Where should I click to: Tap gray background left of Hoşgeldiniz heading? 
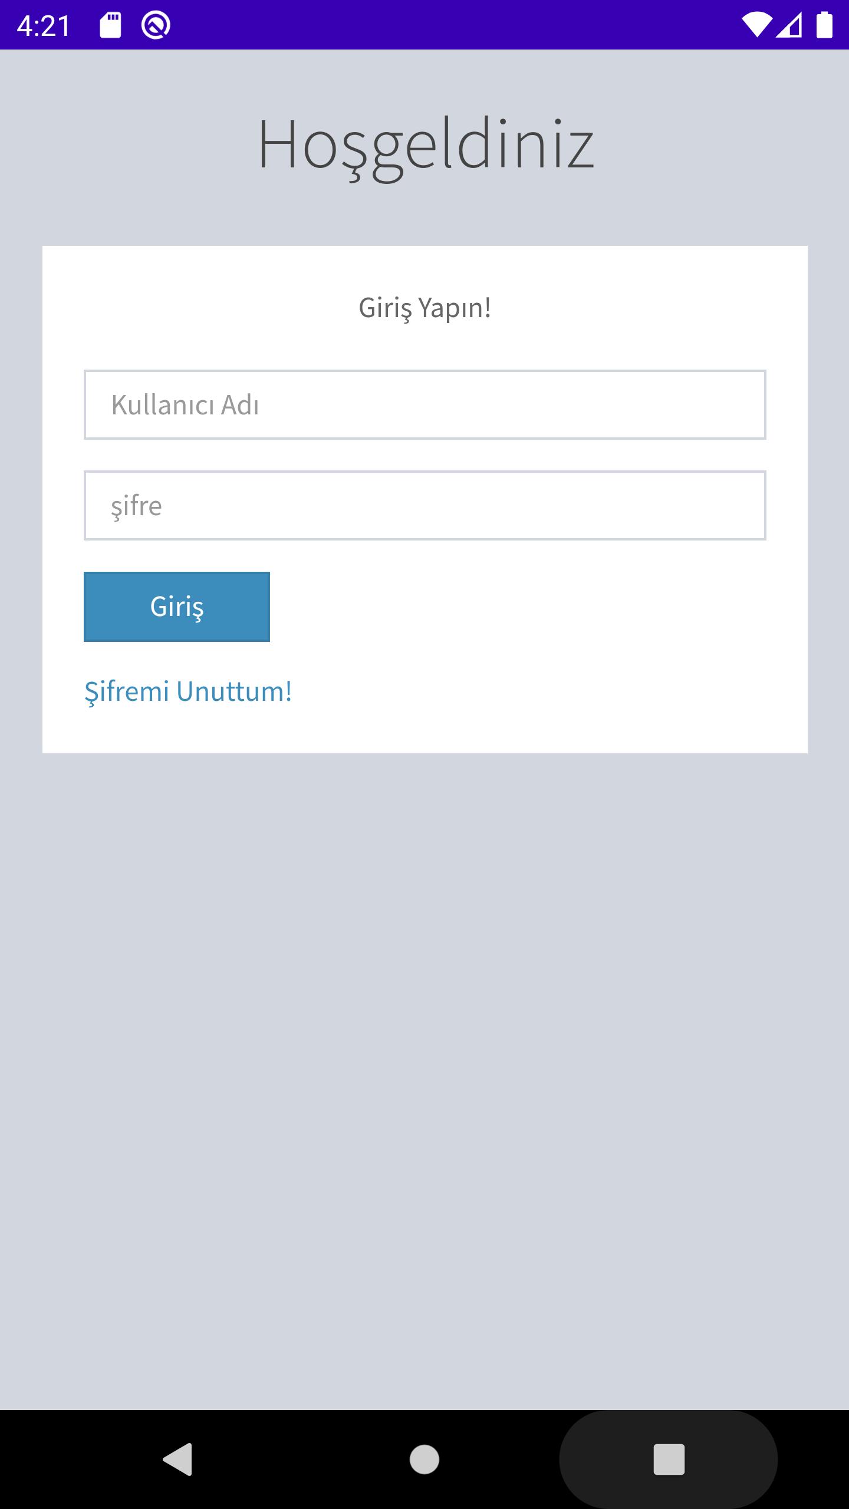click(118, 145)
